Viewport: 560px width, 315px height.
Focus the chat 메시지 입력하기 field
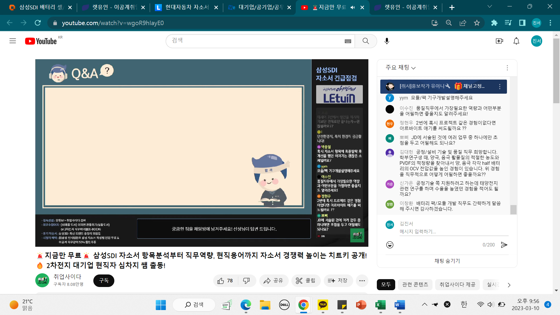pyautogui.click(x=454, y=232)
